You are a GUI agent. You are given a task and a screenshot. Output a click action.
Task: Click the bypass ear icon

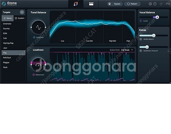[109, 4]
